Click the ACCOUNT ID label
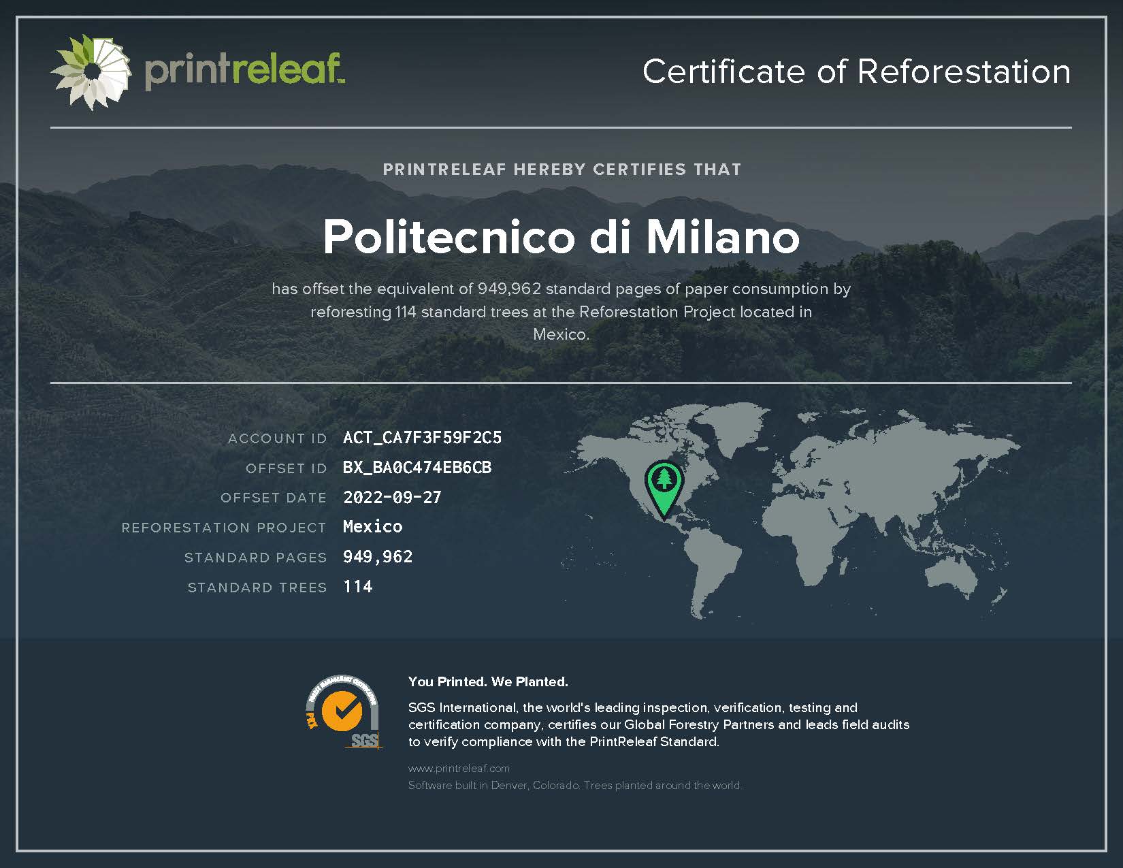Screen dimensions: 1123x868 pos(278,438)
